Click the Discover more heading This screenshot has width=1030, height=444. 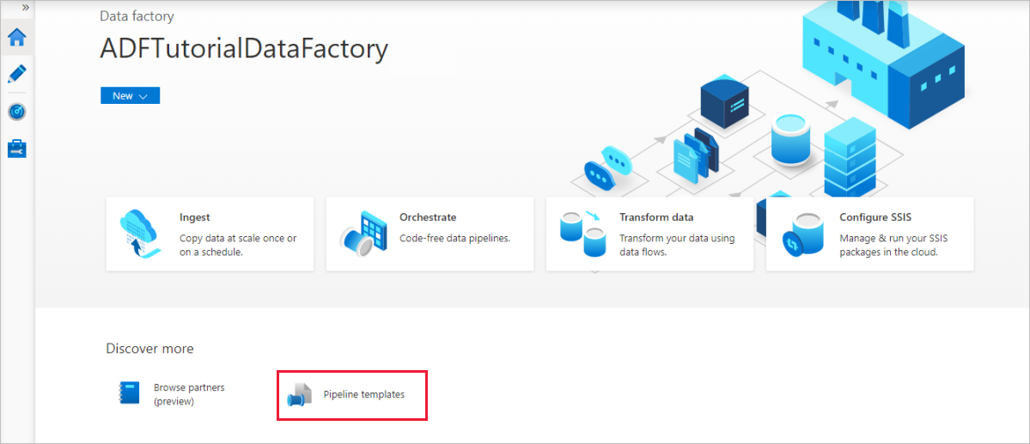[x=149, y=348]
